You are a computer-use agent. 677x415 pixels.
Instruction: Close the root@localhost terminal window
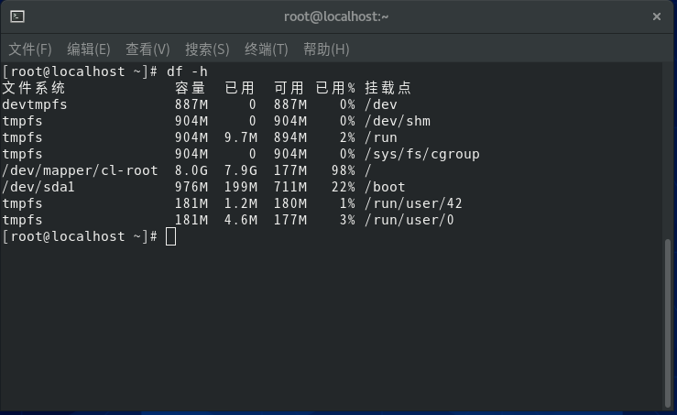pos(656,16)
